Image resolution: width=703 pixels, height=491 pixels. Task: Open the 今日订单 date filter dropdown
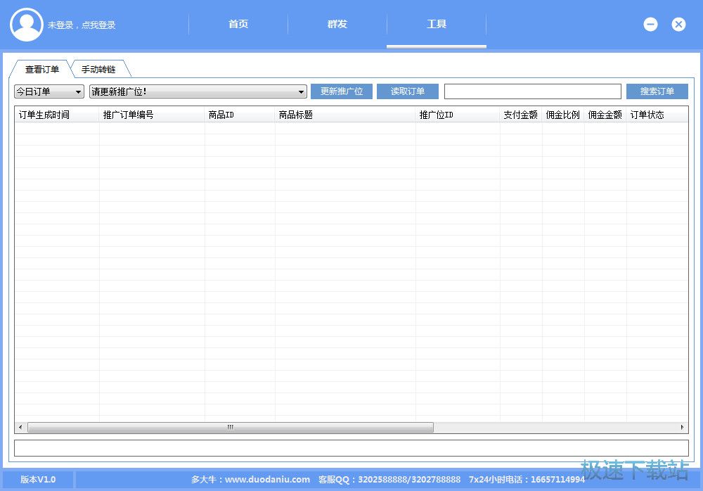coord(49,91)
